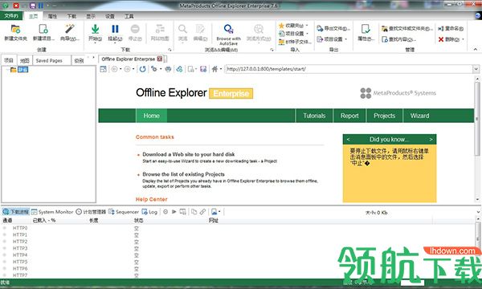The height and width of the screenshot is (289, 482).
Task: Open the Download ribbon tab
Action: pyautogui.click(x=71, y=16)
